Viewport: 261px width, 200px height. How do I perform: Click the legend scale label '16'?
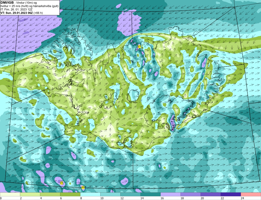162,198
